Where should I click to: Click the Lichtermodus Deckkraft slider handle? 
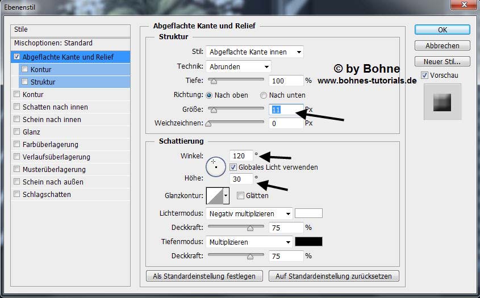(250, 228)
